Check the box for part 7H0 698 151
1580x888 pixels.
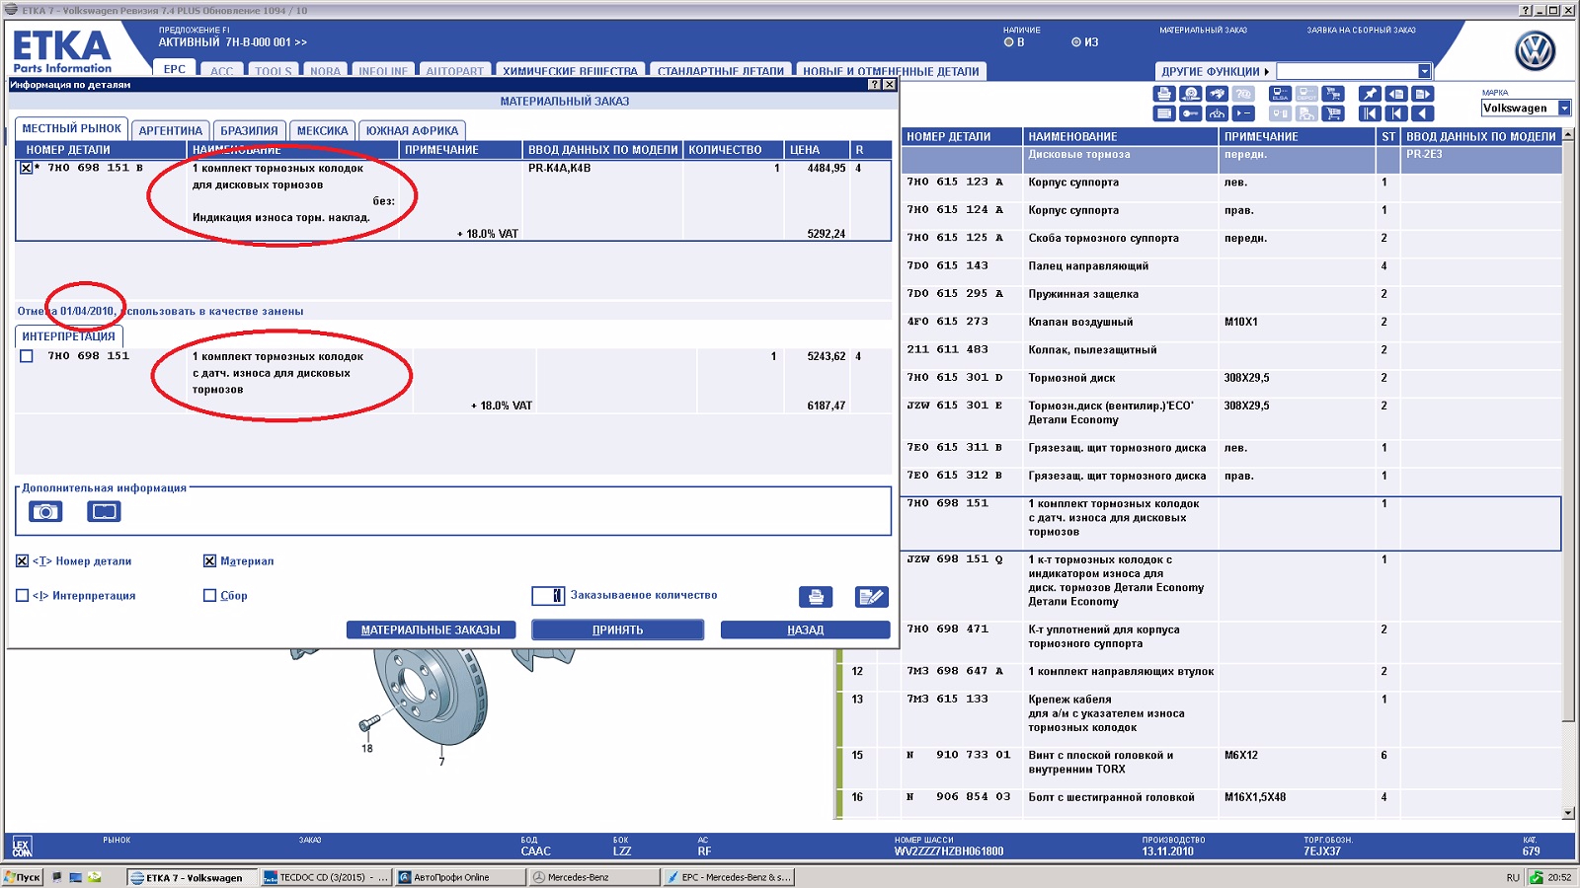pyautogui.click(x=27, y=356)
